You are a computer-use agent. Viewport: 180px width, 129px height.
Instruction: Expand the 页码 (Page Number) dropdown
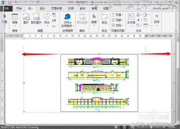pyautogui.click(x=122, y=25)
